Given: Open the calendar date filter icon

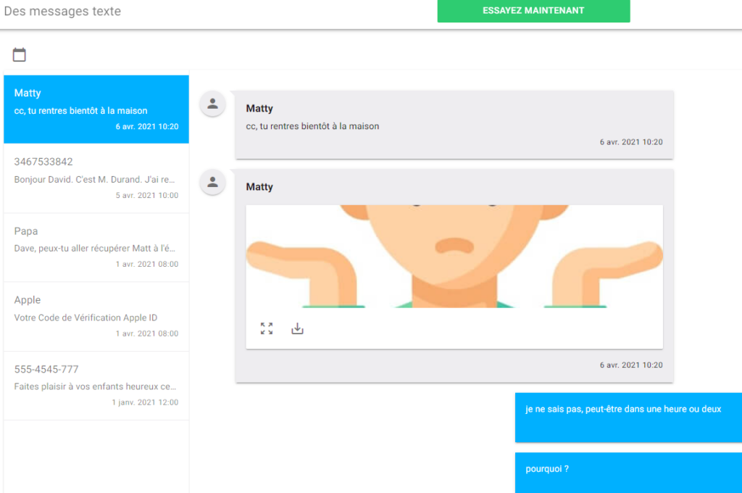Looking at the screenshot, I should pos(19,54).
